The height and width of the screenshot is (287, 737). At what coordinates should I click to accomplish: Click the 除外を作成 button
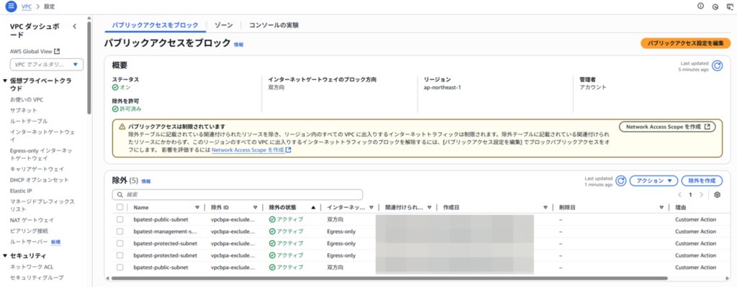702,181
